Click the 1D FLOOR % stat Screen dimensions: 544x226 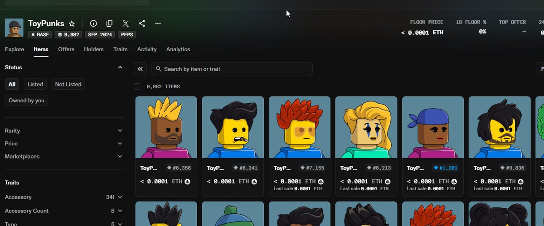tap(471, 27)
